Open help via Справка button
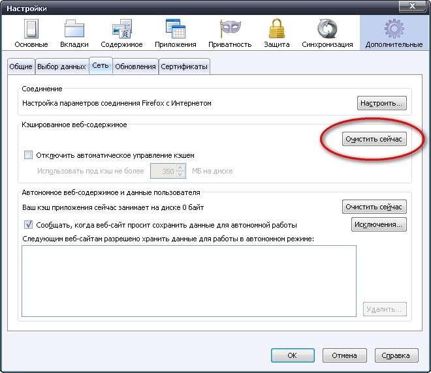 (x=396, y=355)
